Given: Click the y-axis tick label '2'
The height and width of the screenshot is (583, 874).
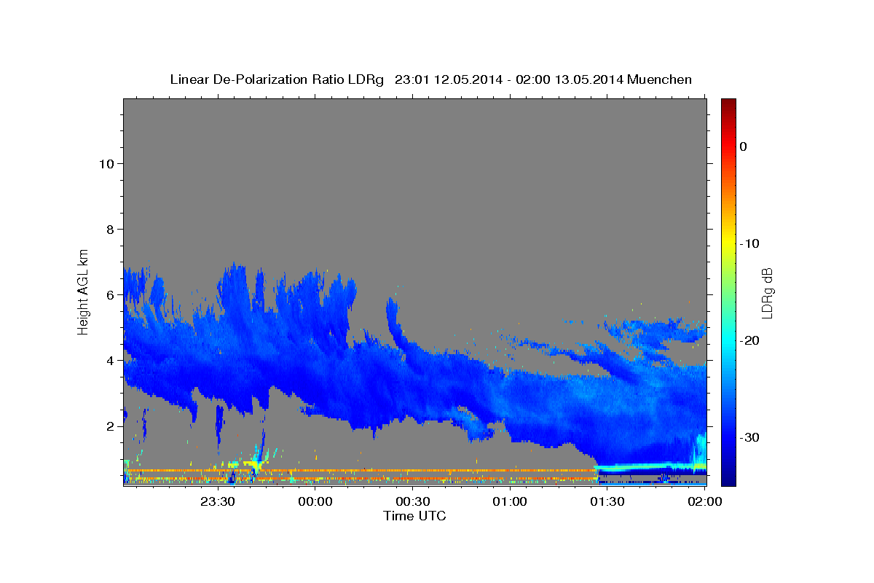Looking at the screenshot, I should pyautogui.click(x=110, y=426).
